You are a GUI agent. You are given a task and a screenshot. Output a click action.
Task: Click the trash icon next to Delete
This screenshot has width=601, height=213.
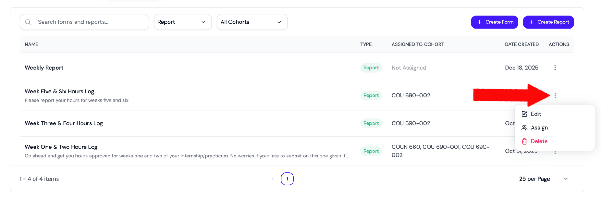pyautogui.click(x=524, y=141)
